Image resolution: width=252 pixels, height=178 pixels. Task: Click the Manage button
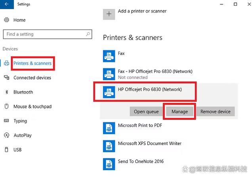point(179,112)
